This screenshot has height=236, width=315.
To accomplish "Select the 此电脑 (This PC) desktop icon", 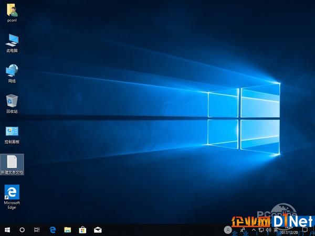I will pos(12,43).
